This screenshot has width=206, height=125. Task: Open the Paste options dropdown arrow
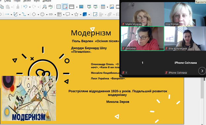click(12, 7)
